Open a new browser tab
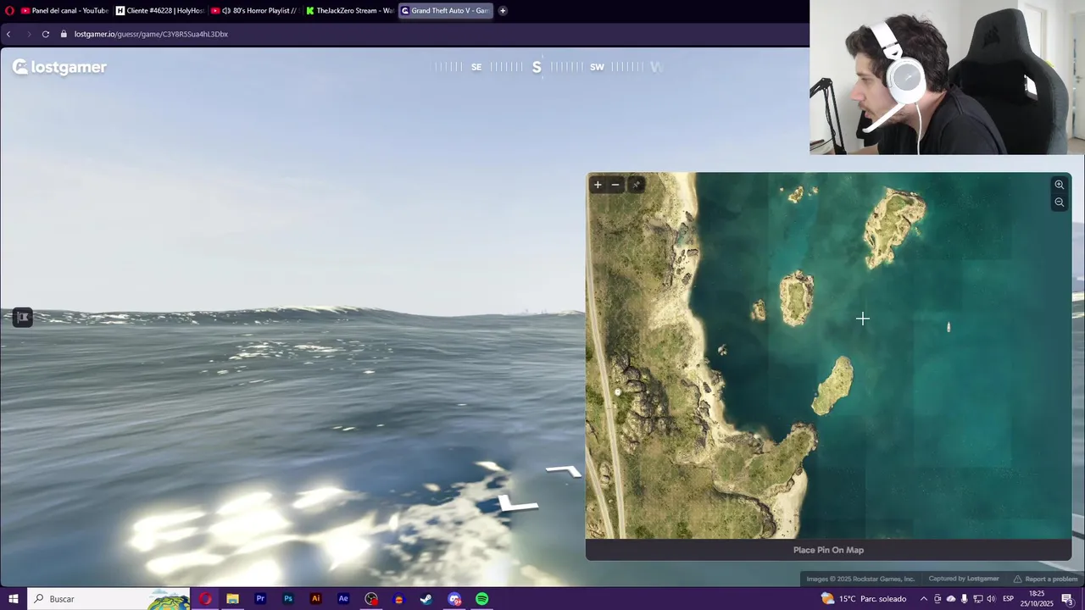The width and height of the screenshot is (1085, 610). pos(503,11)
